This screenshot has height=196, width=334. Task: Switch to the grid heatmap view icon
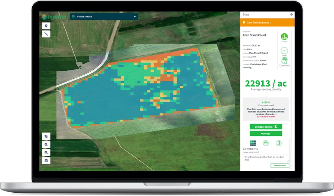click(253, 143)
